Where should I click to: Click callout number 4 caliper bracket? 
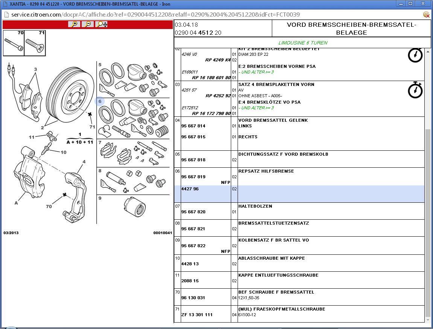click(x=84, y=162)
